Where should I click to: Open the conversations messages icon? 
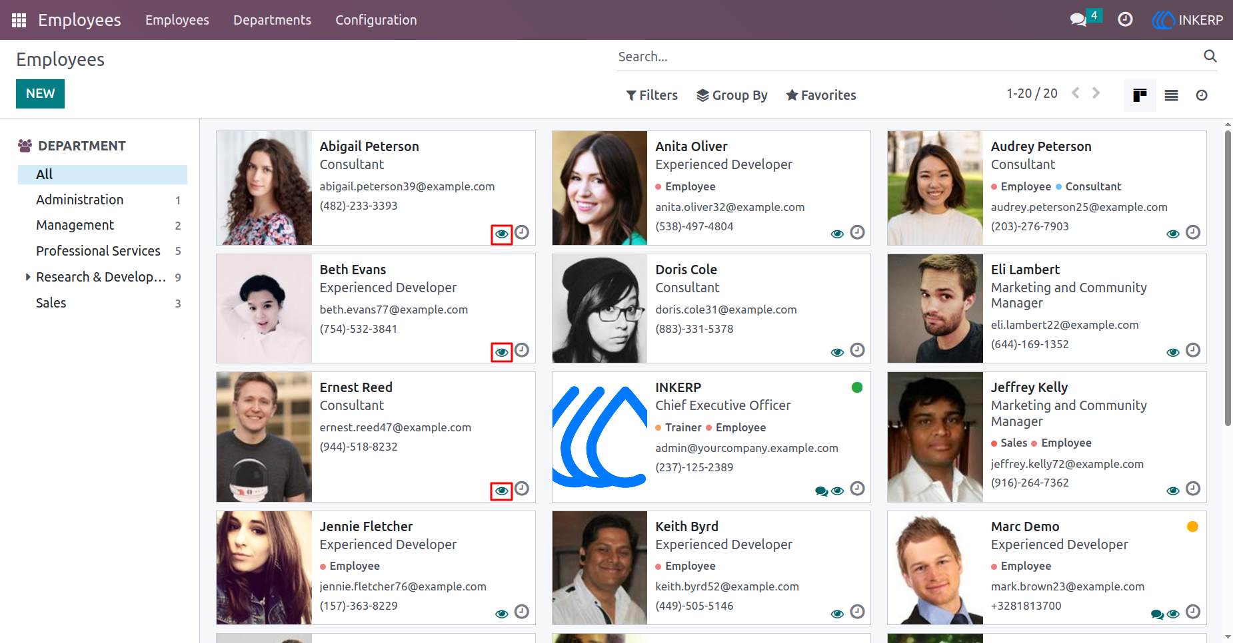click(1078, 20)
